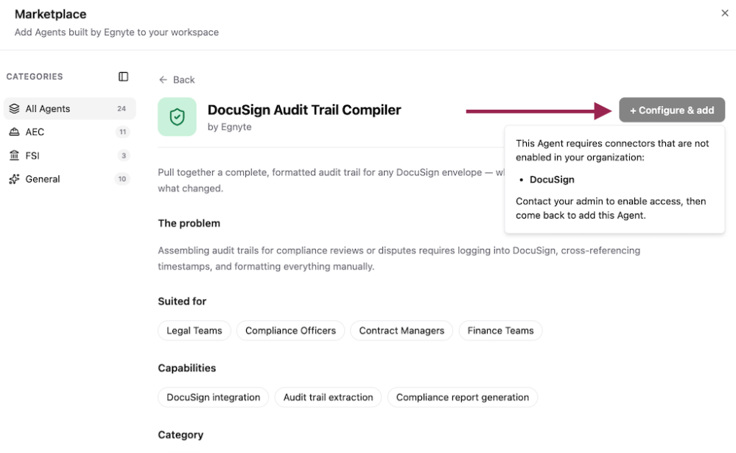Click the AEC hard hat icon

(x=15, y=132)
